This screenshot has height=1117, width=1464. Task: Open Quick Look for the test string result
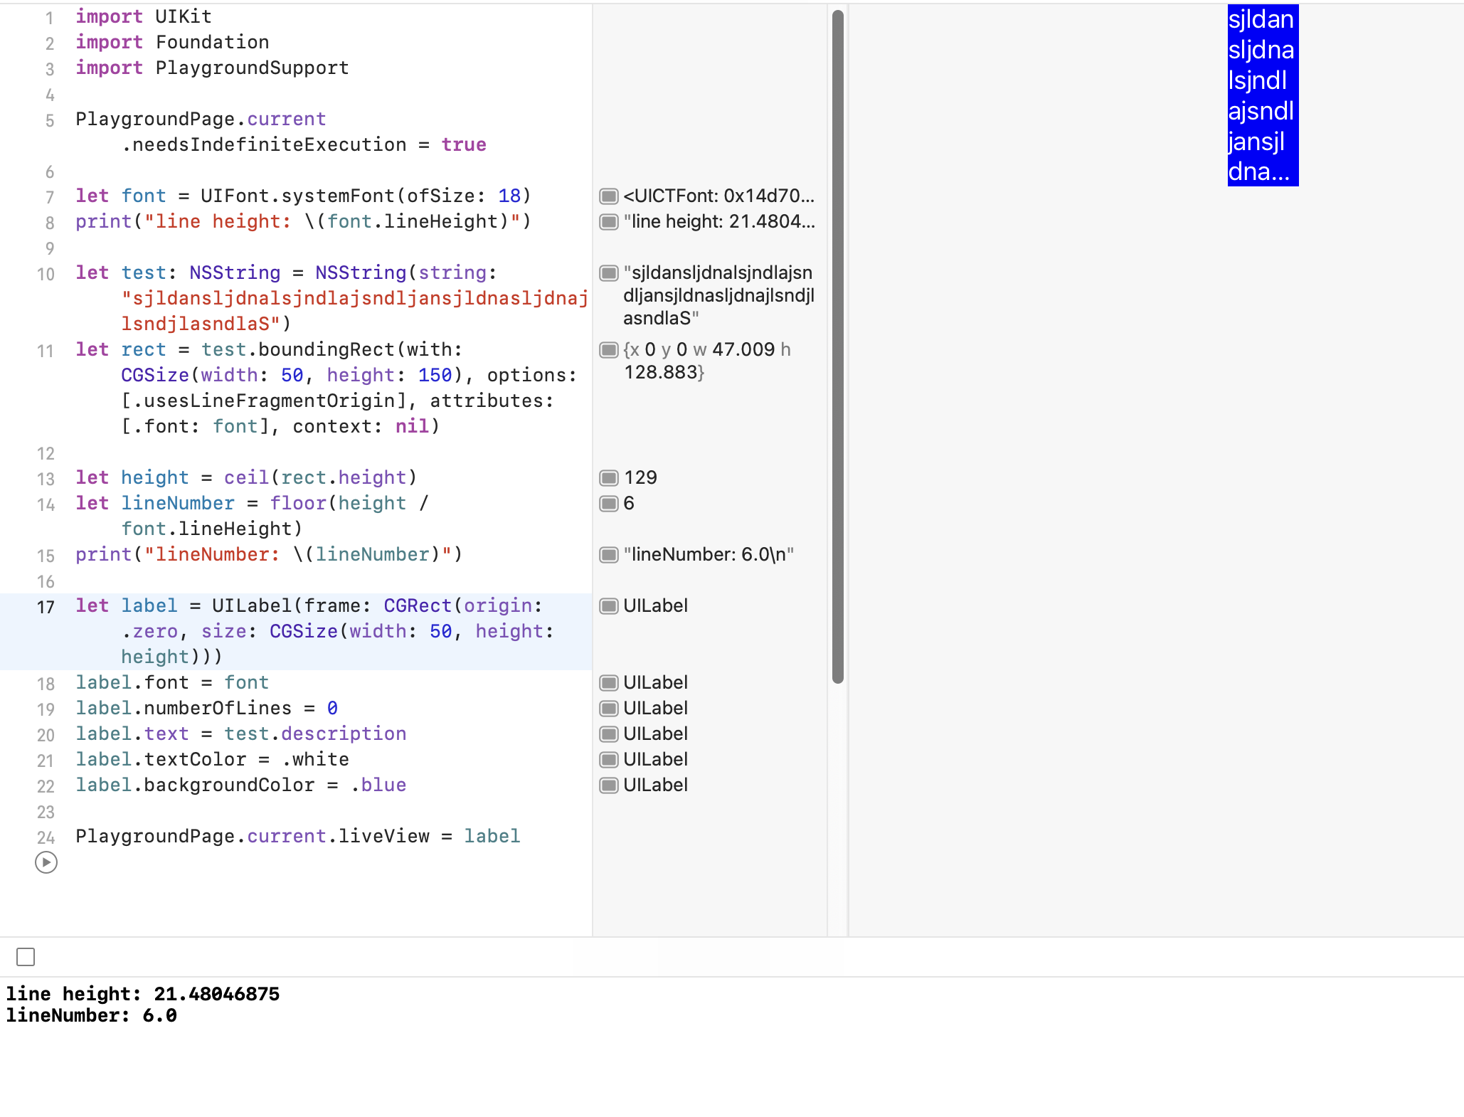608,272
